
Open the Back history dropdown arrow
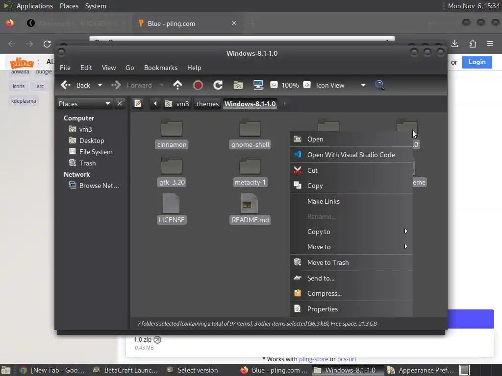[100, 85]
